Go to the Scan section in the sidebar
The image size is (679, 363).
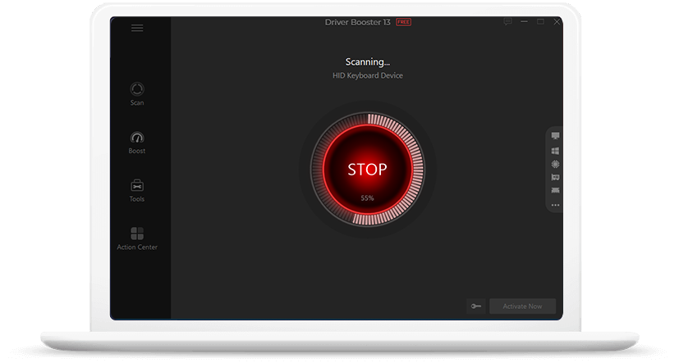pyautogui.click(x=137, y=93)
